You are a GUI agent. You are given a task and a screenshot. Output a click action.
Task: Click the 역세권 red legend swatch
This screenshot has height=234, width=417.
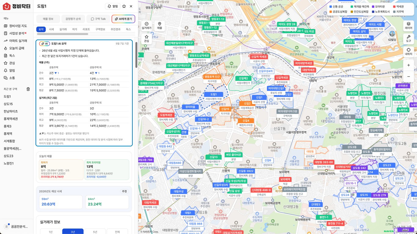coord(394,6)
